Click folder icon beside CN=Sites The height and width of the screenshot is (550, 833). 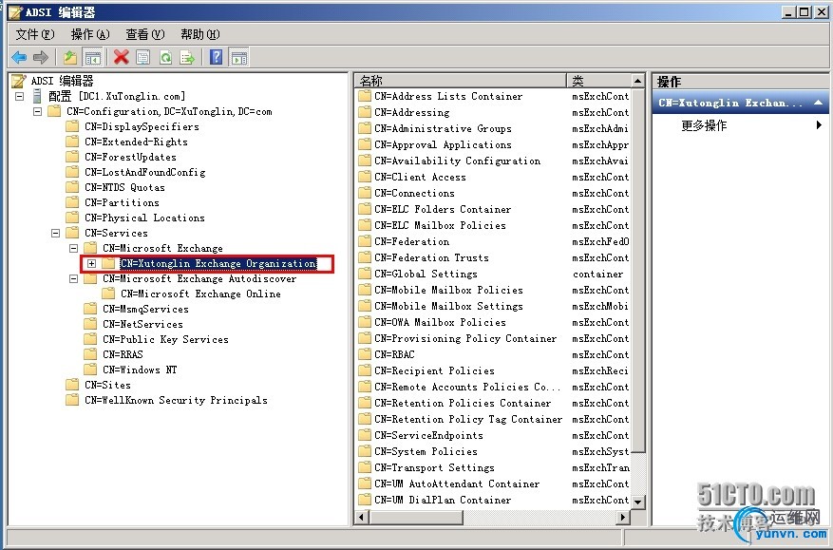point(72,385)
